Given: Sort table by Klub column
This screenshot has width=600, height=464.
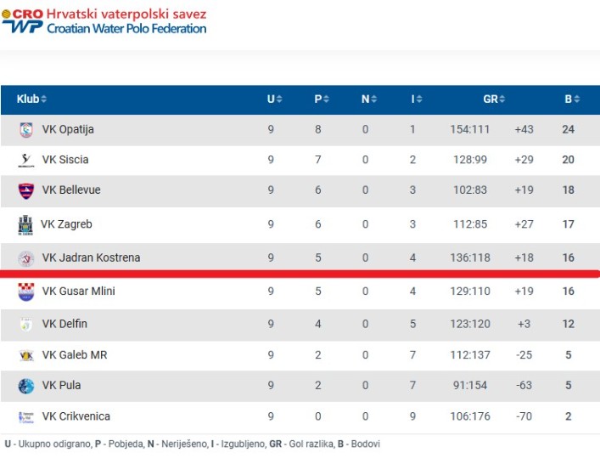Looking at the screenshot, I should tap(31, 99).
